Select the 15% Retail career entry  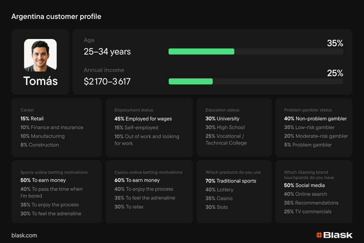point(32,118)
